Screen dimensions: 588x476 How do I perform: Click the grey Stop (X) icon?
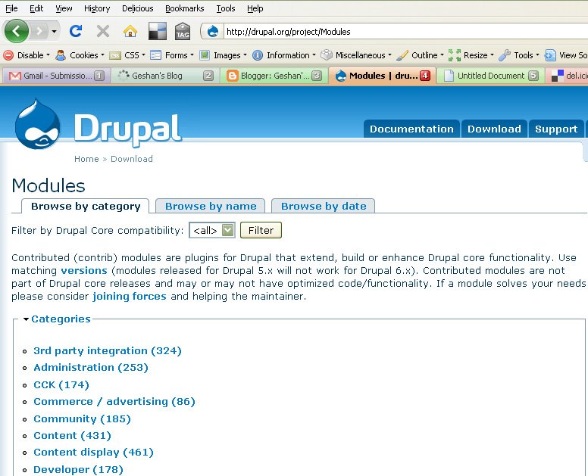pyautogui.click(x=103, y=32)
